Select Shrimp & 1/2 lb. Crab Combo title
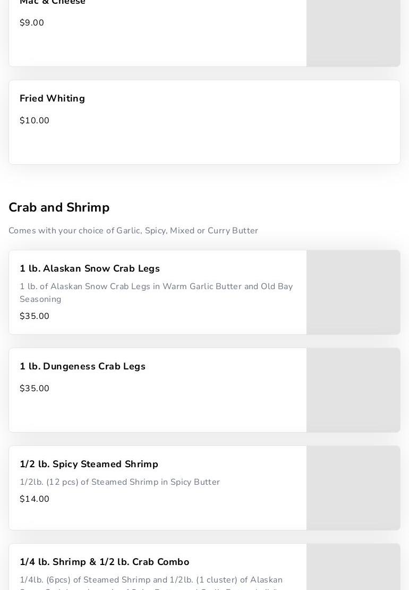 pos(105,562)
